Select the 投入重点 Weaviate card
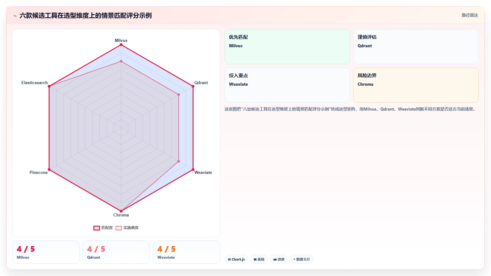Screen dimensions: 491x276 tap(287, 85)
